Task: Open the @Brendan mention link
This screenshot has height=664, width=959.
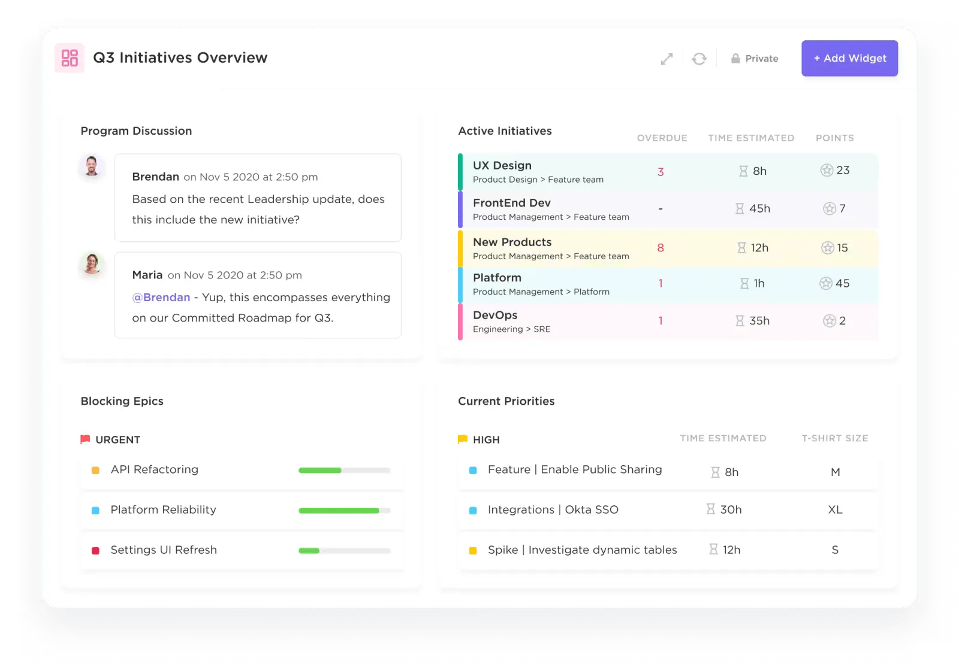Action: click(161, 298)
